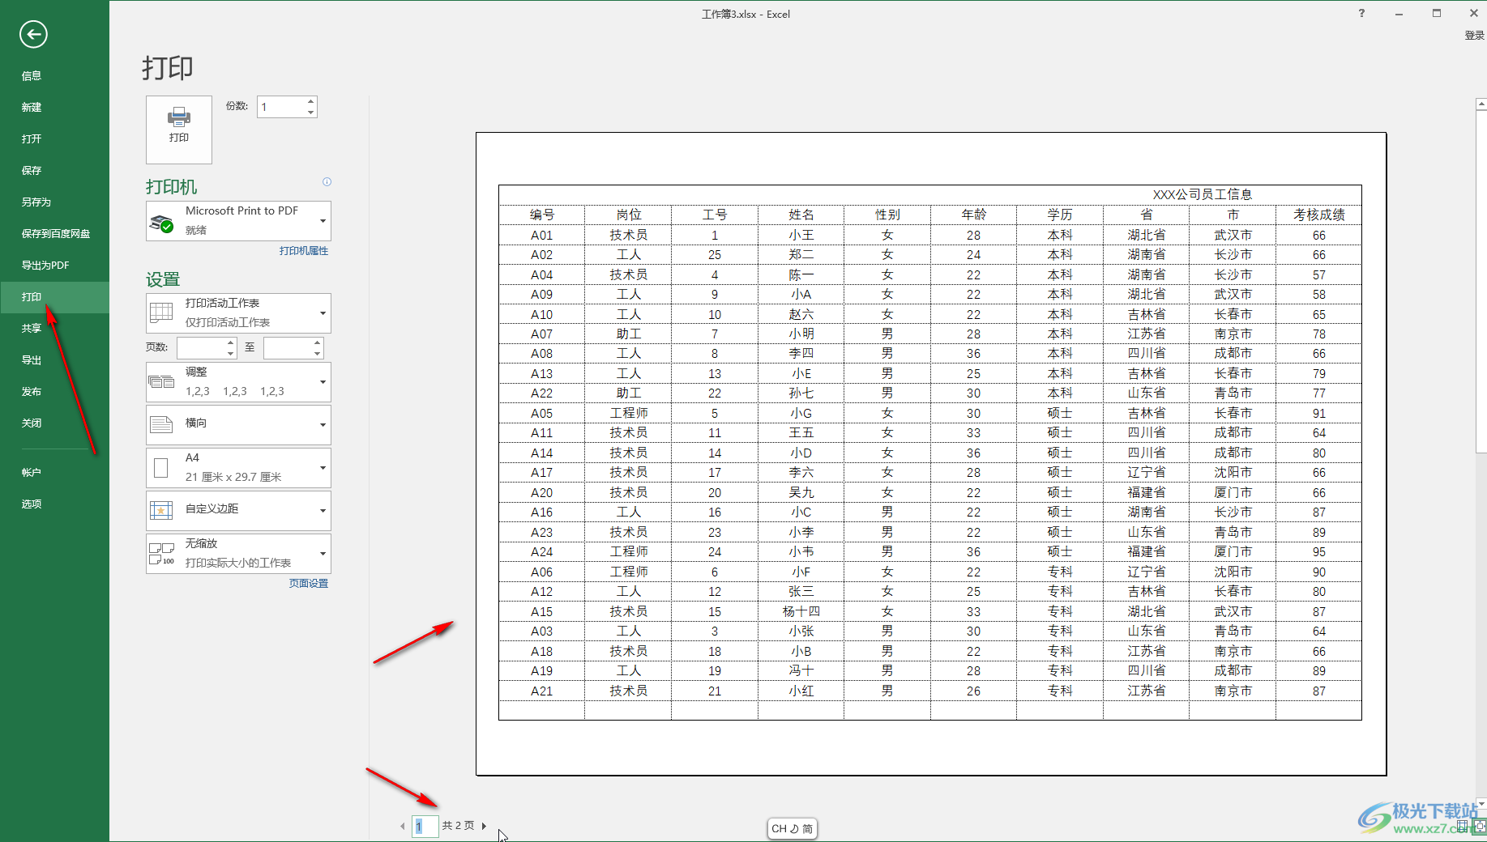Select 保存到百度网盘 in the sidebar
The height and width of the screenshot is (842, 1487).
54,234
